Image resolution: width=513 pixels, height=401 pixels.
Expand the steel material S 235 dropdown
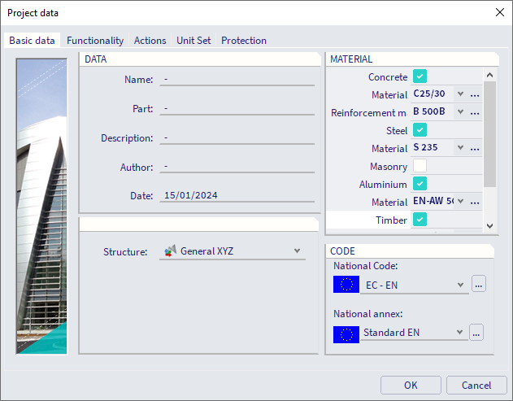(460, 148)
